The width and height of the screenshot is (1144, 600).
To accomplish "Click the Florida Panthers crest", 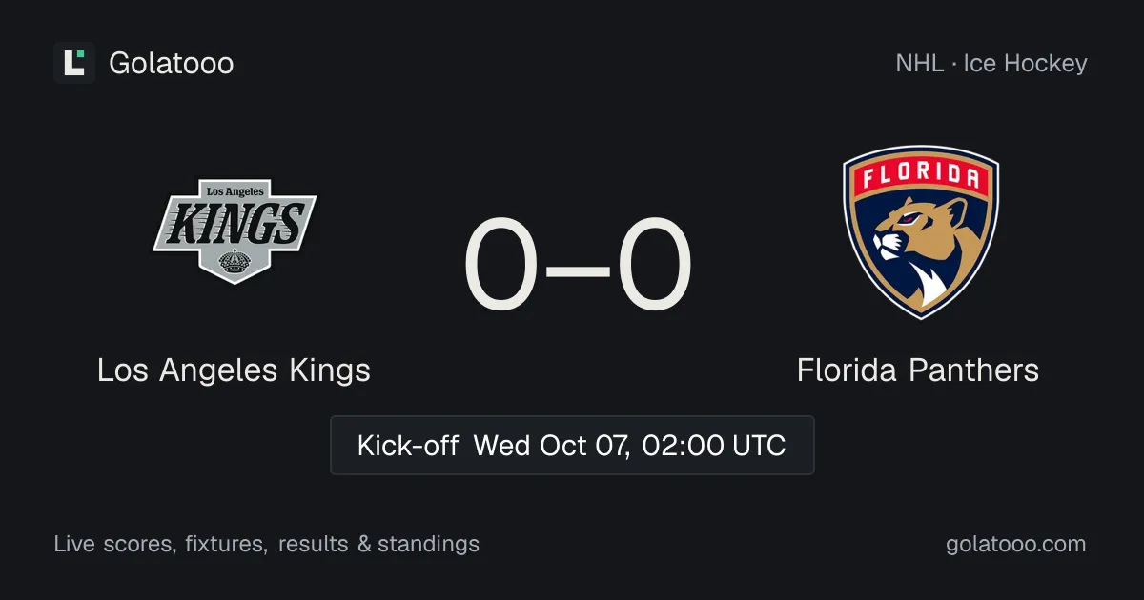I will click(x=920, y=232).
